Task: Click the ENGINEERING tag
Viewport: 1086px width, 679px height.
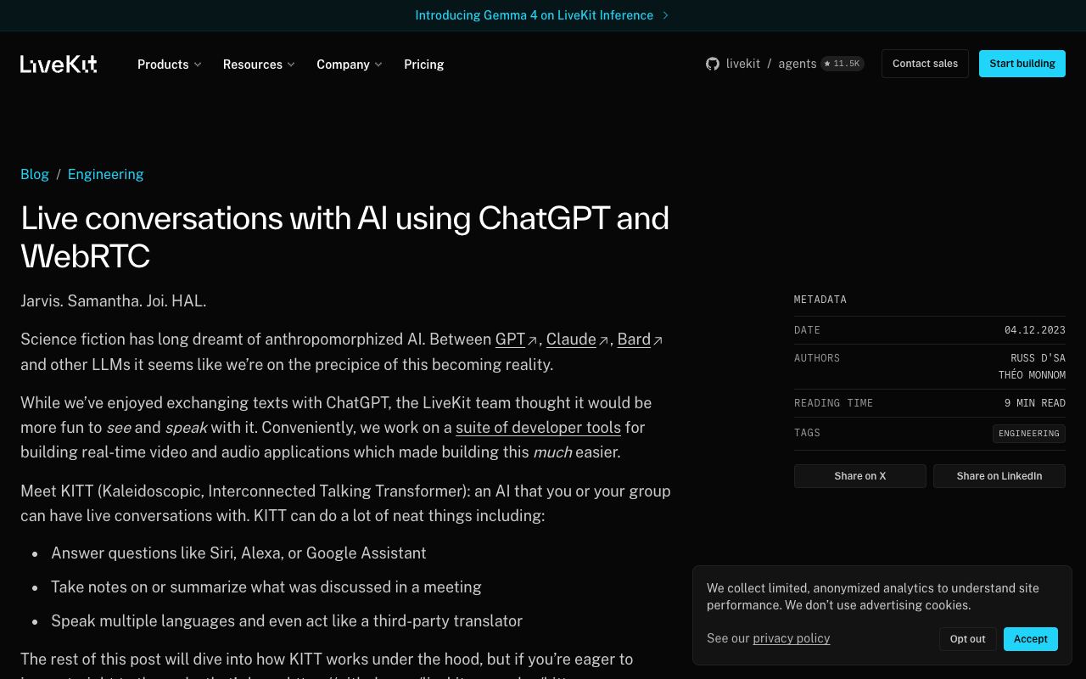Action: 1029,434
